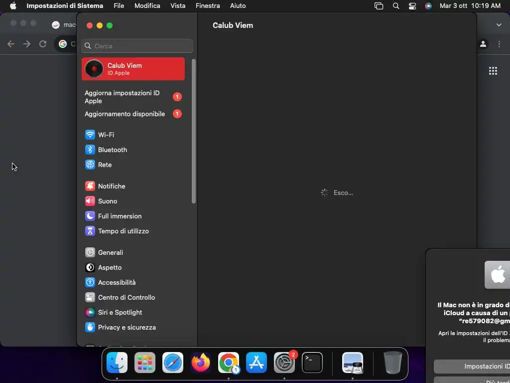Launch Safari from the Dock
The width and height of the screenshot is (510, 383).
(x=173, y=363)
